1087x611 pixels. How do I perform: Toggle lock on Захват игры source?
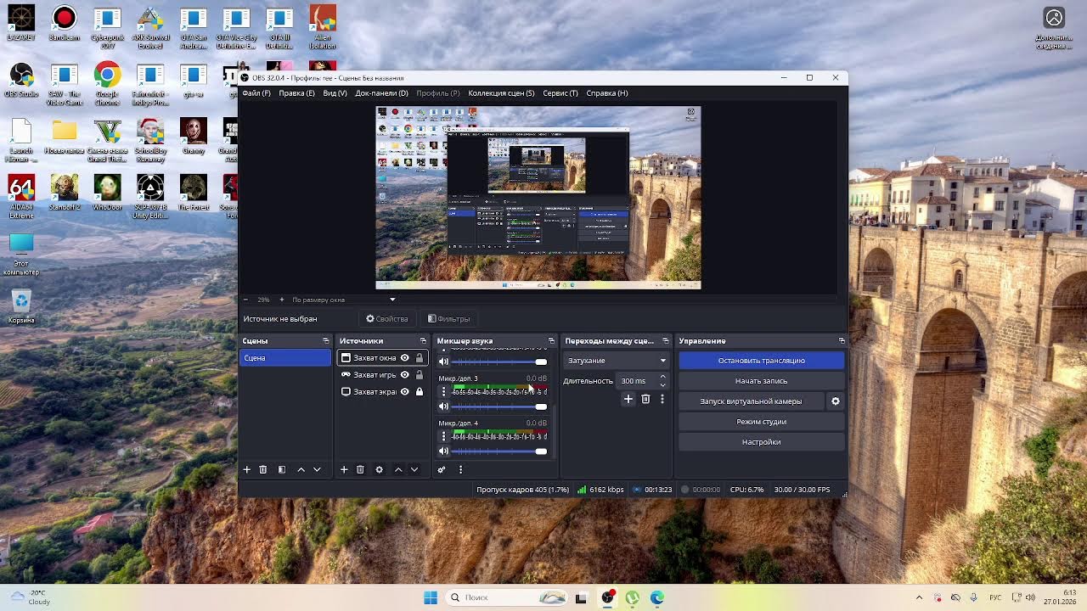[420, 375]
